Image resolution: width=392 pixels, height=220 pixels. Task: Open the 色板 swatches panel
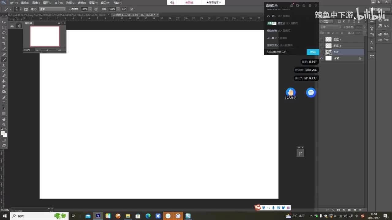[383, 40]
